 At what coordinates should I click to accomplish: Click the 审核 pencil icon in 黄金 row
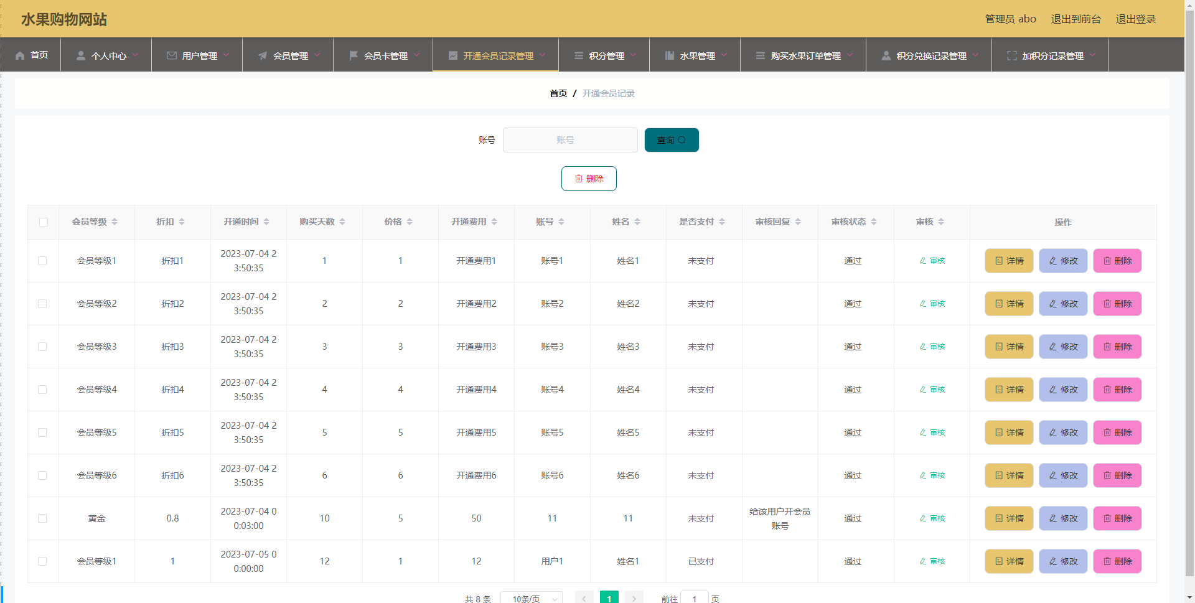923,518
